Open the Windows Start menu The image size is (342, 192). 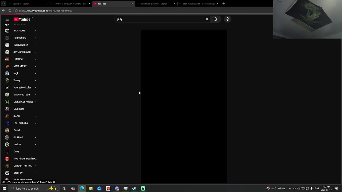(4, 189)
